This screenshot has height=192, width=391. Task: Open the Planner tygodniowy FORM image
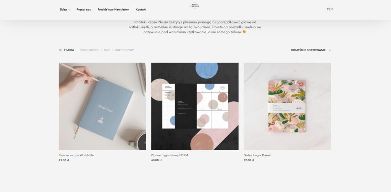click(195, 106)
